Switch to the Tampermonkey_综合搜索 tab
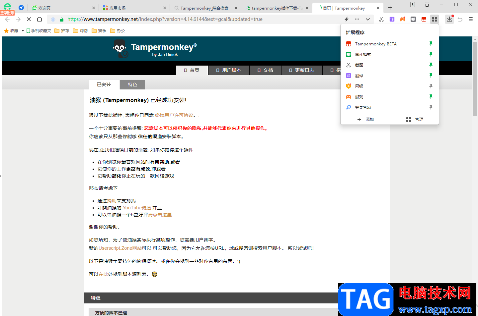The image size is (478, 316). [x=206, y=8]
